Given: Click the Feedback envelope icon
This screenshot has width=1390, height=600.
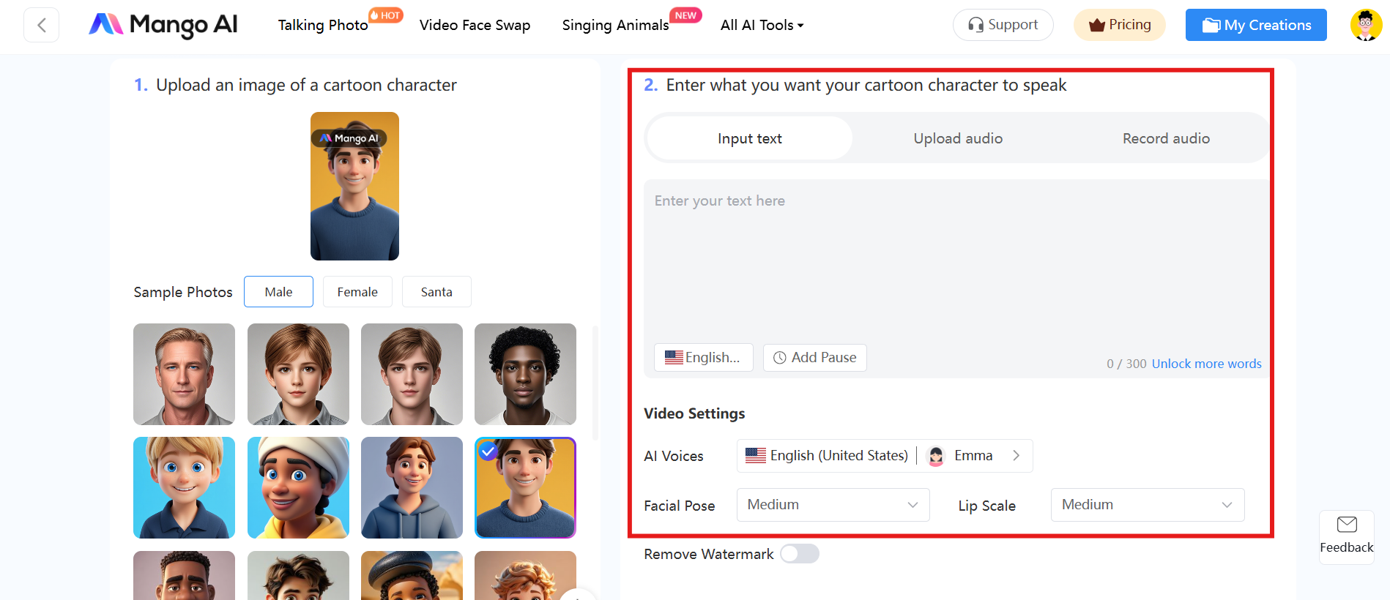Looking at the screenshot, I should tap(1346, 525).
